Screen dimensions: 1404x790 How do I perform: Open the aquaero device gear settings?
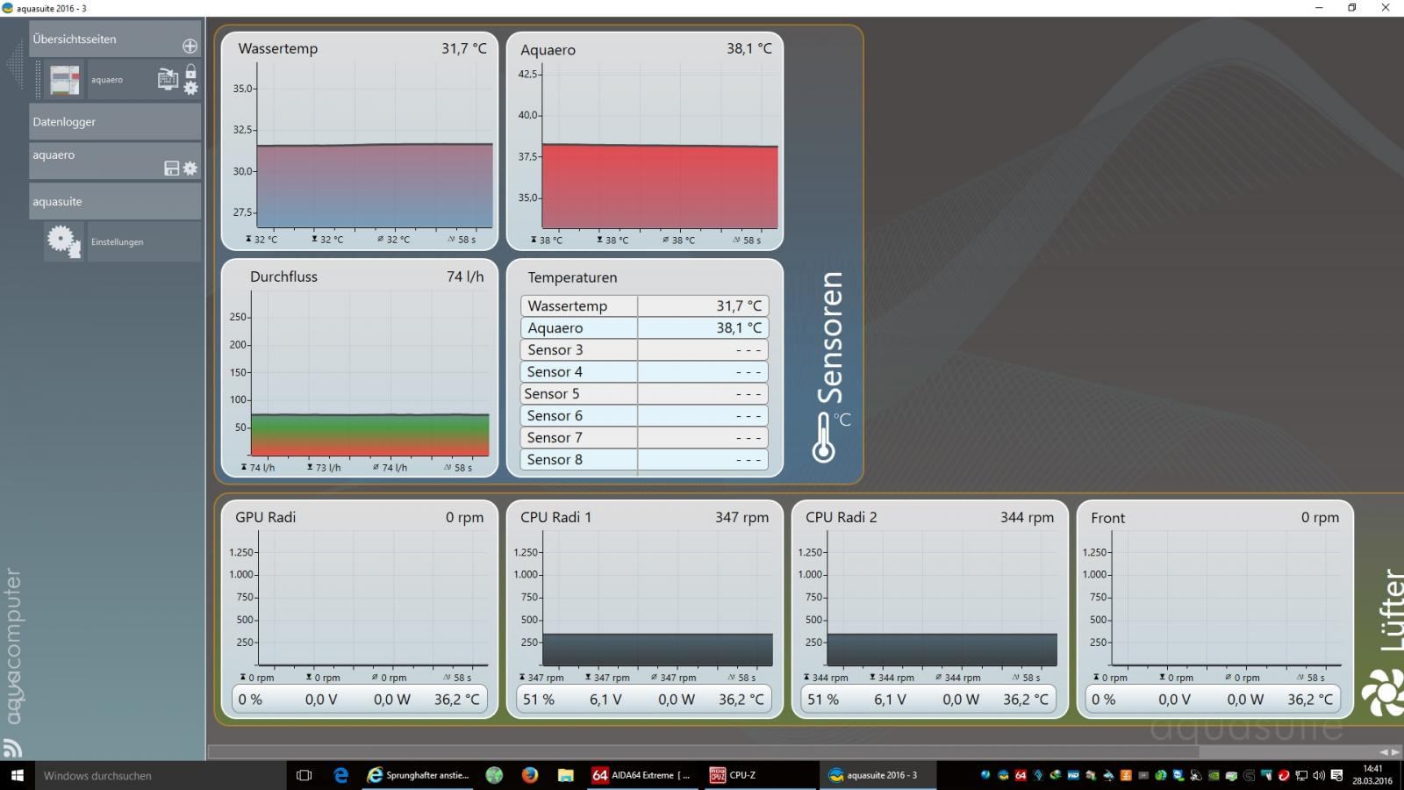click(x=190, y=169)
